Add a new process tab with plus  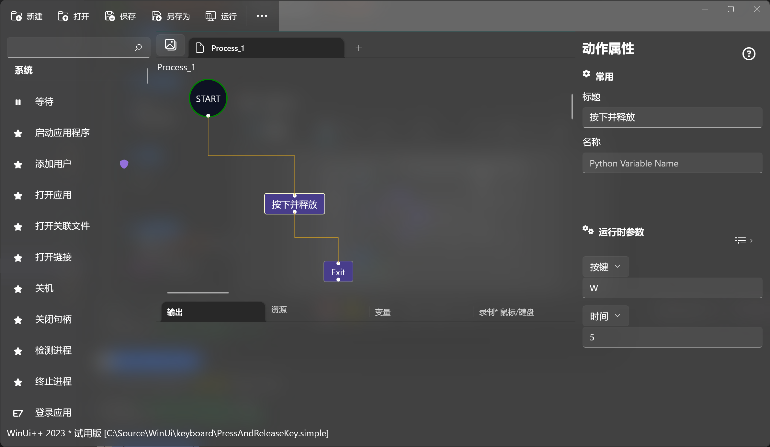(359, 48)
